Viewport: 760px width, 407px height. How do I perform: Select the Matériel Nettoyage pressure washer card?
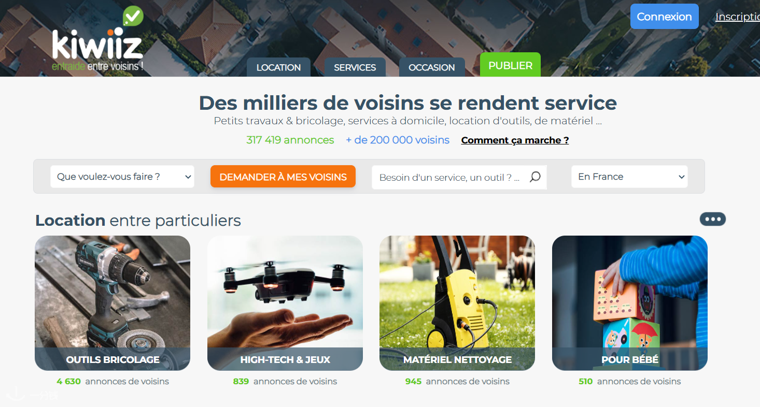pyautogui.click(x=457, y=303)
